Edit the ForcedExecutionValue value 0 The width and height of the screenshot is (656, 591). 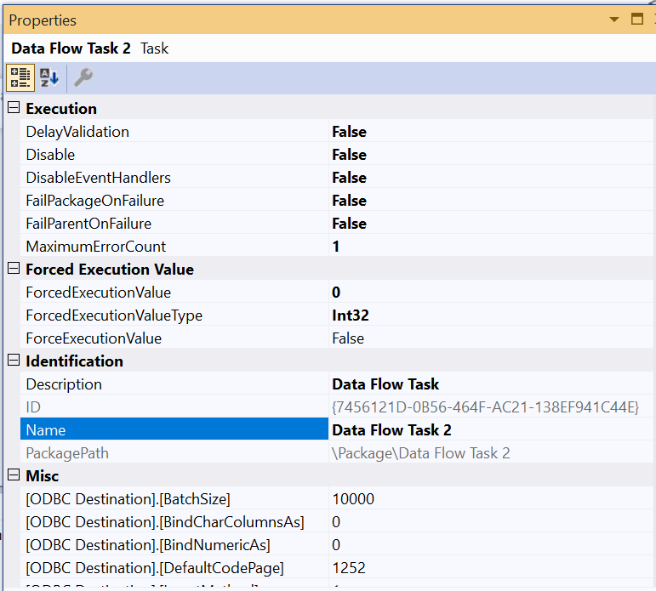[336, 293]
